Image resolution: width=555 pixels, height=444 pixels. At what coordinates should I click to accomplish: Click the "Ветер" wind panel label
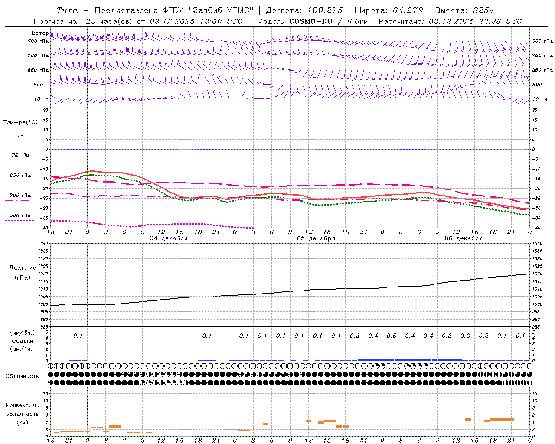[40, 33]
